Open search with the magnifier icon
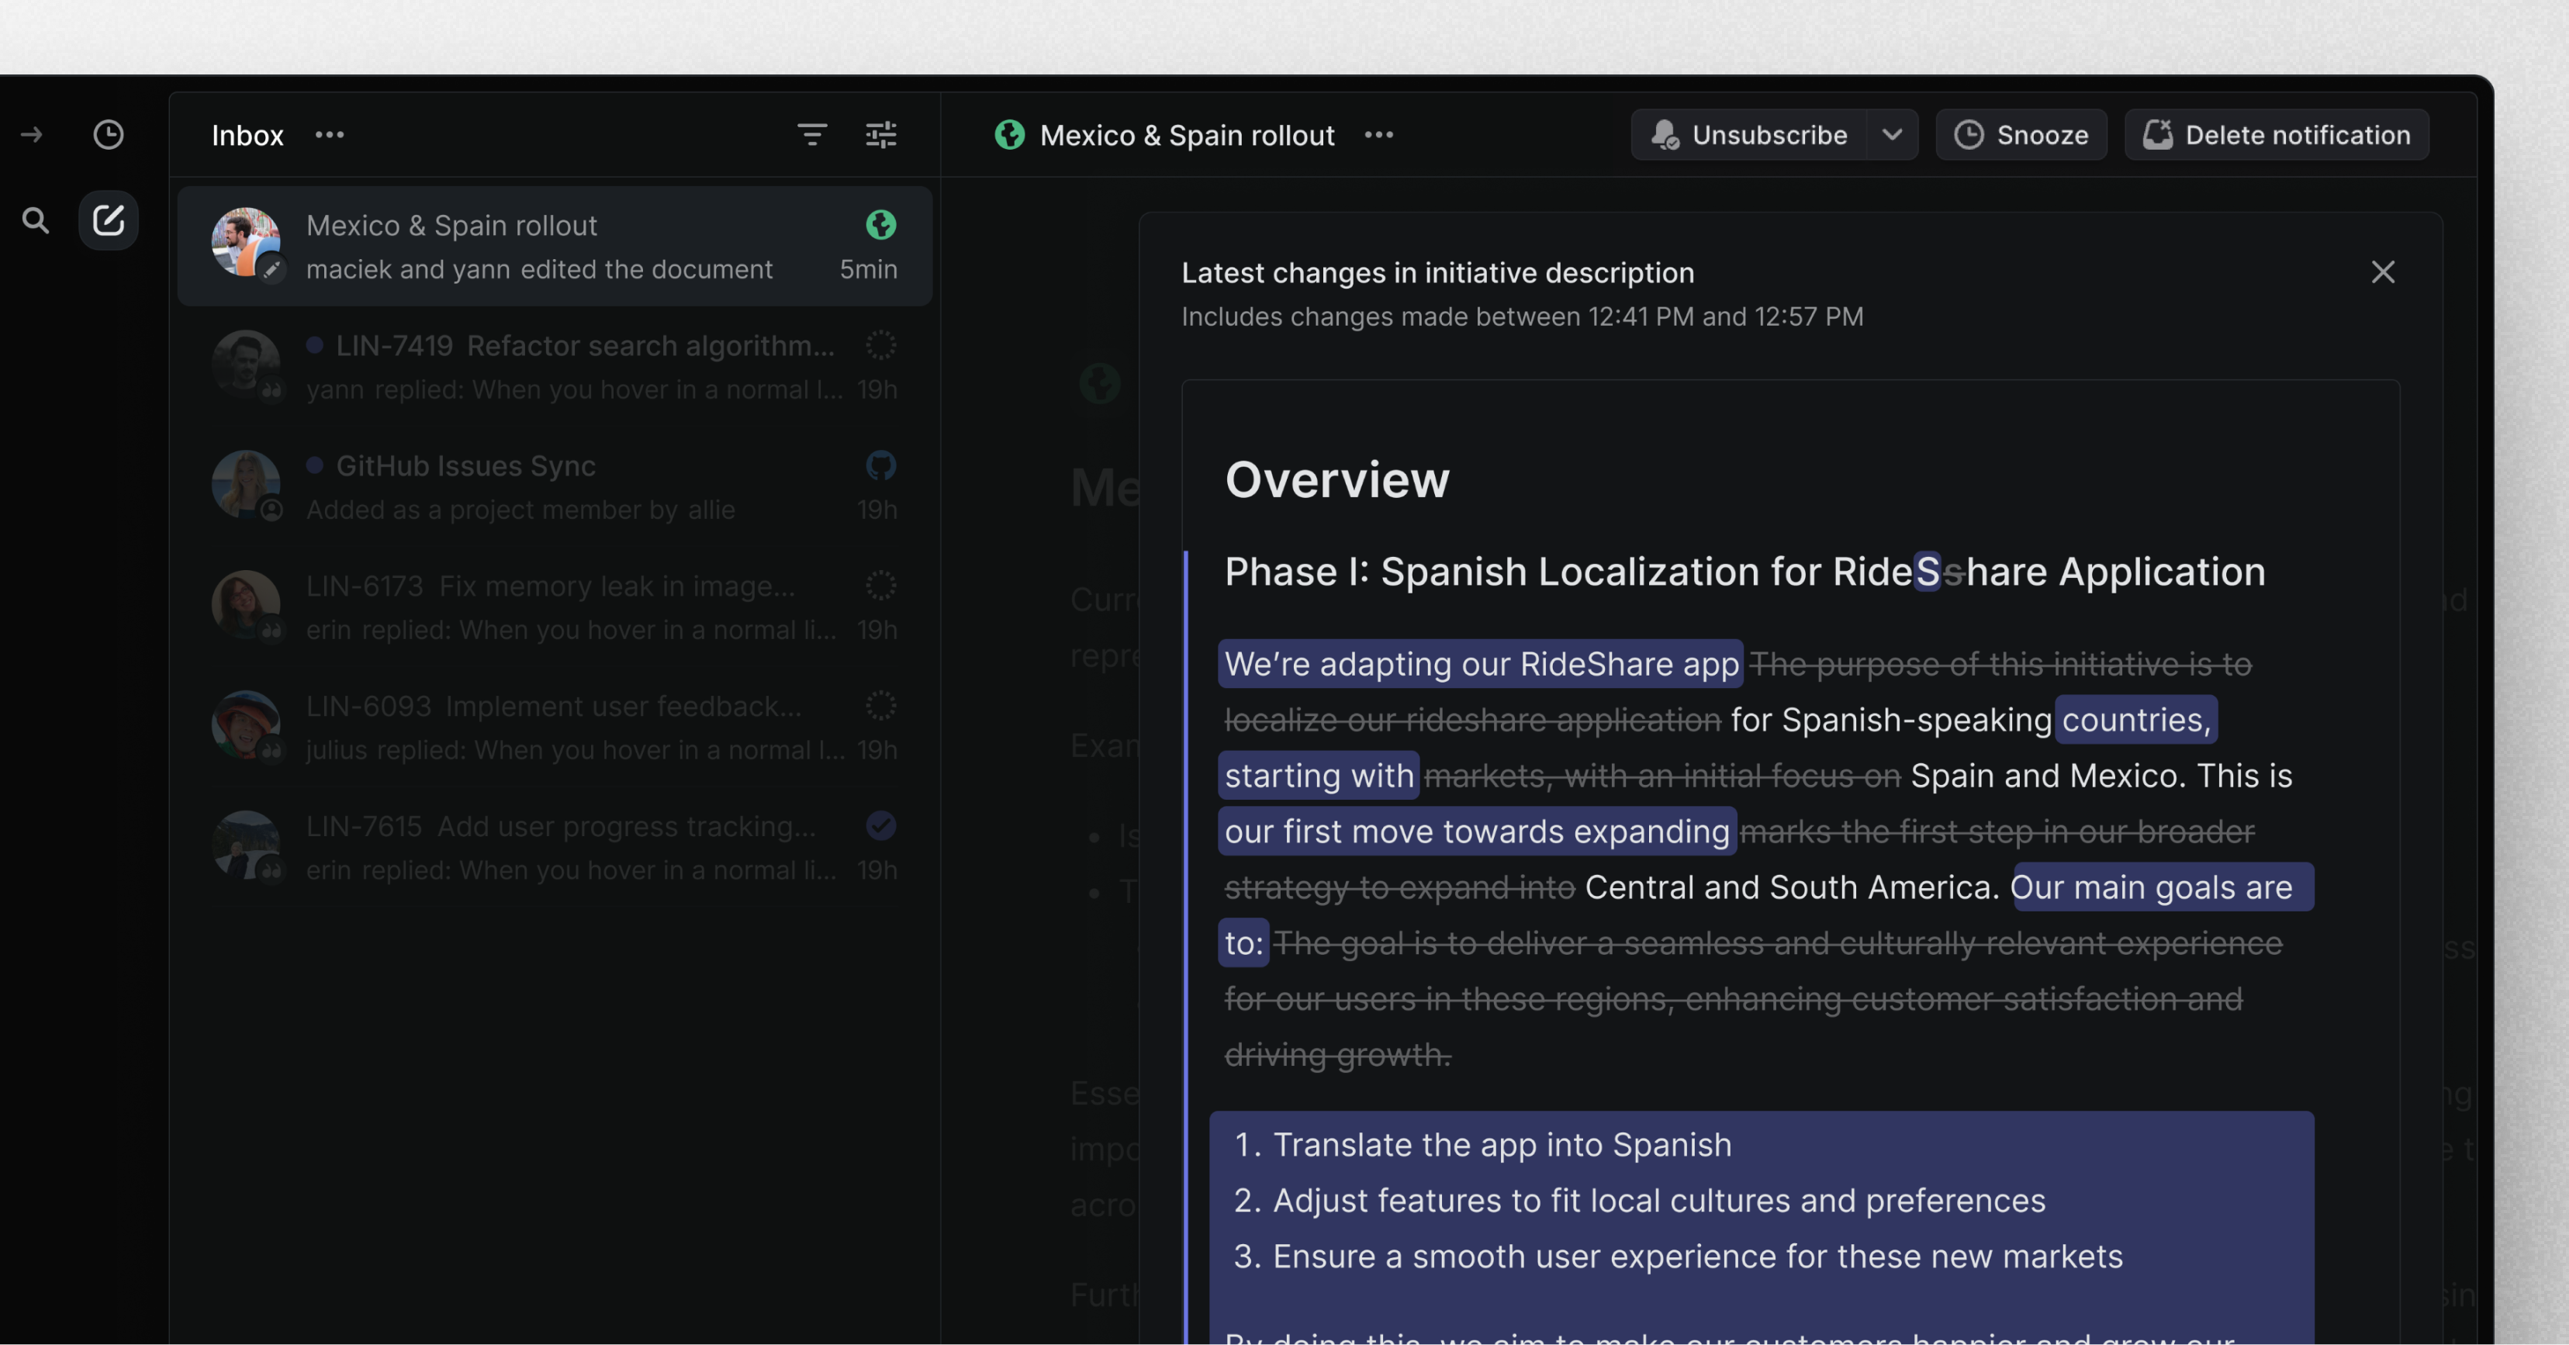Image resolution: width=2569 pixels, height=1345 pixels. click(x=36, y=220)
